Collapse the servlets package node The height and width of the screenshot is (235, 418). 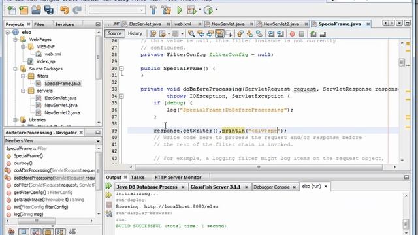point(23,91)
